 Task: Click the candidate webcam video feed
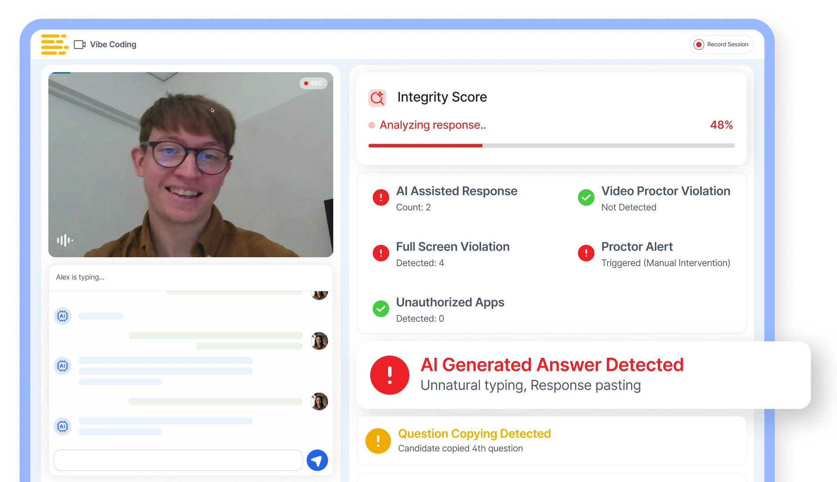coord(191,165)
